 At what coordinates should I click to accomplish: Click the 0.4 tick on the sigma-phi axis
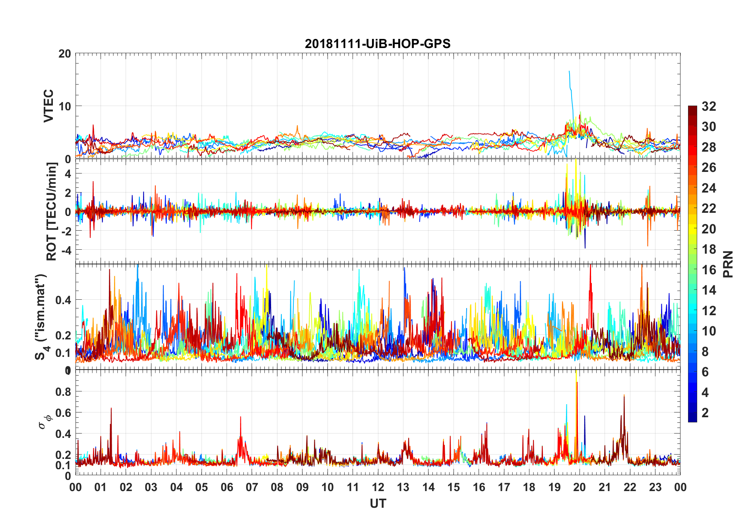click(x=63, y=434)
